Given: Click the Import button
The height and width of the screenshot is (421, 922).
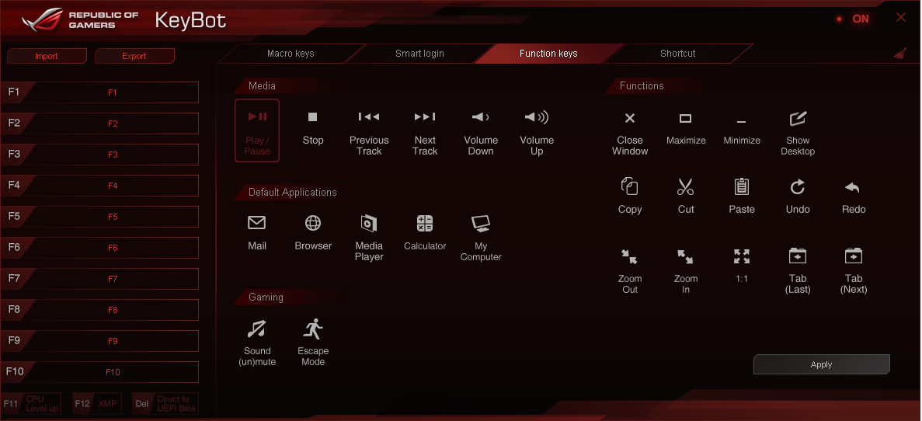Looking at the screenshot, I should [47, 56].
